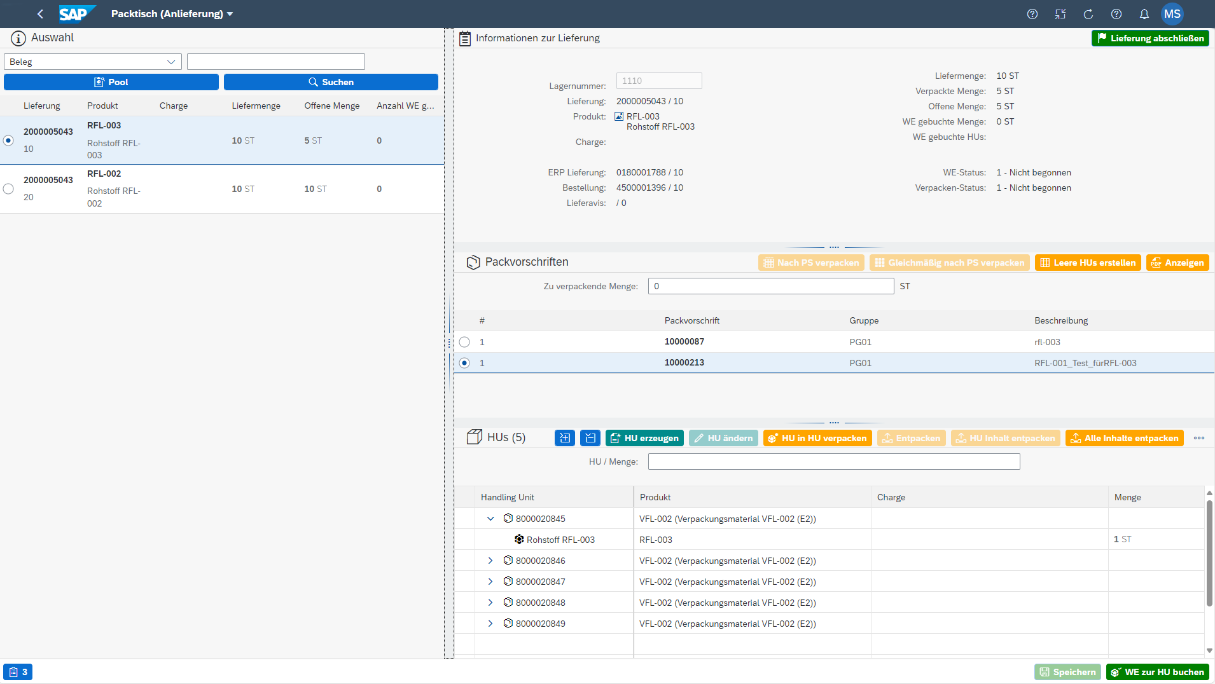This screenshot has height=684, width=1215.
Task: Click the back arrow in the header
Action: coord(40,14)
